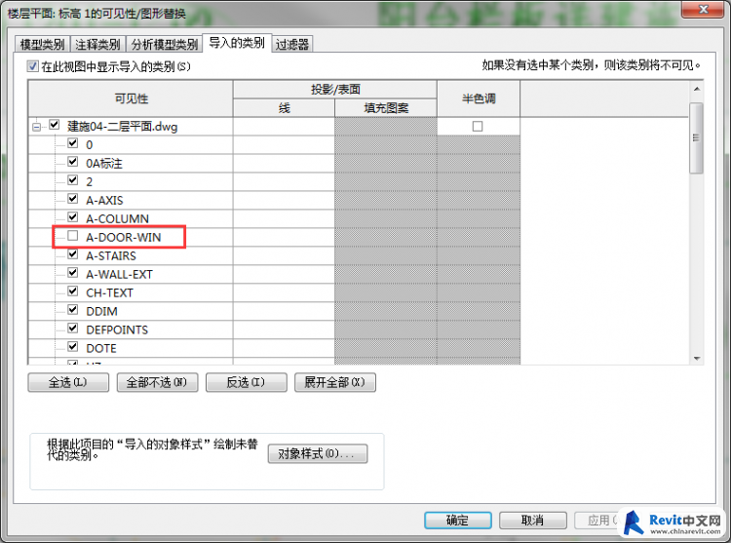Image resolution: width=731 pixels, height=543 pixels.
Task: Click the vertical scrollbar thumb
Action: point(697,138)
